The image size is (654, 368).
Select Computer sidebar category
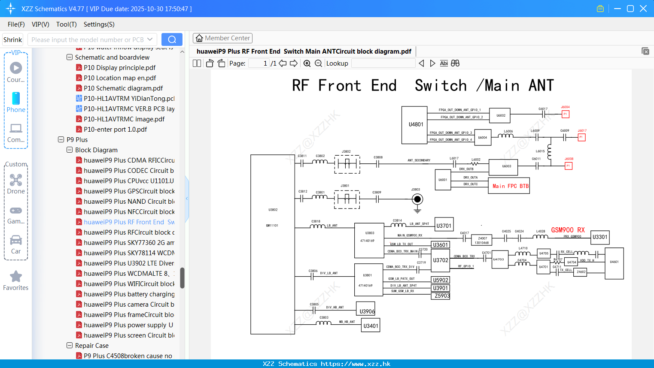coord(16,133)
